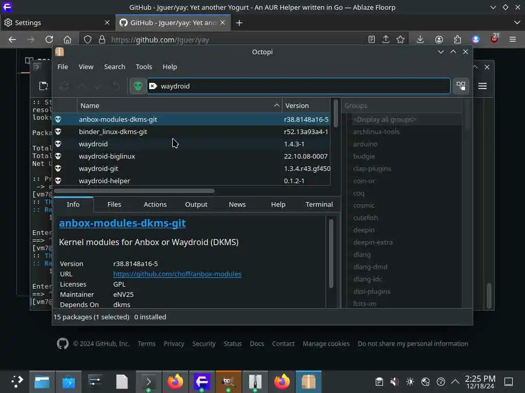Sort packages by the Name column header
This screenshot has height=393, width=525.
[179, 105]
